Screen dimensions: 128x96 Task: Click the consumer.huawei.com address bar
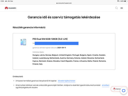64,3
